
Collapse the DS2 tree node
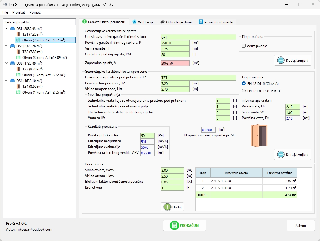pos(6,46)
